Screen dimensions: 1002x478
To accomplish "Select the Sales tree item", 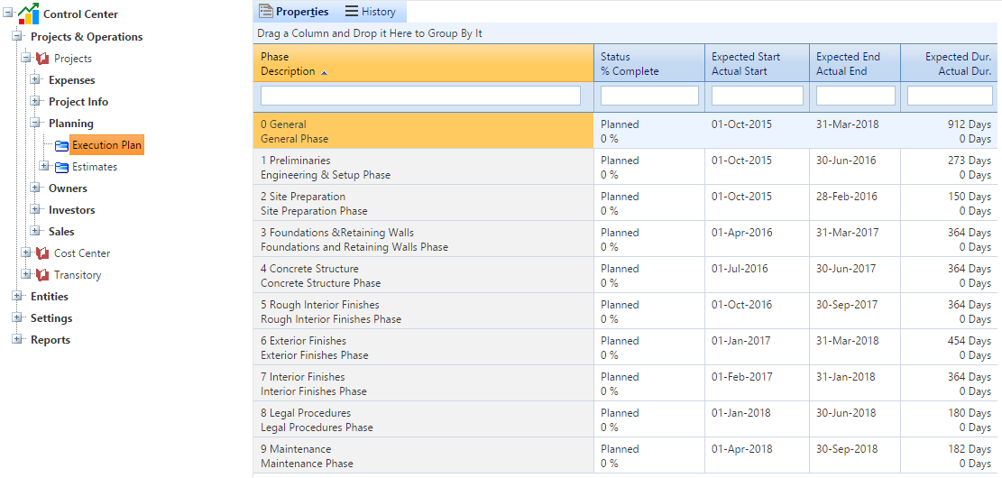I will click(x=61, y=231).
